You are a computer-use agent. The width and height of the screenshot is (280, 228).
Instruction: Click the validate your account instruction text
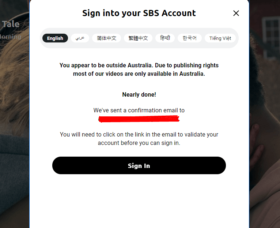139,139
